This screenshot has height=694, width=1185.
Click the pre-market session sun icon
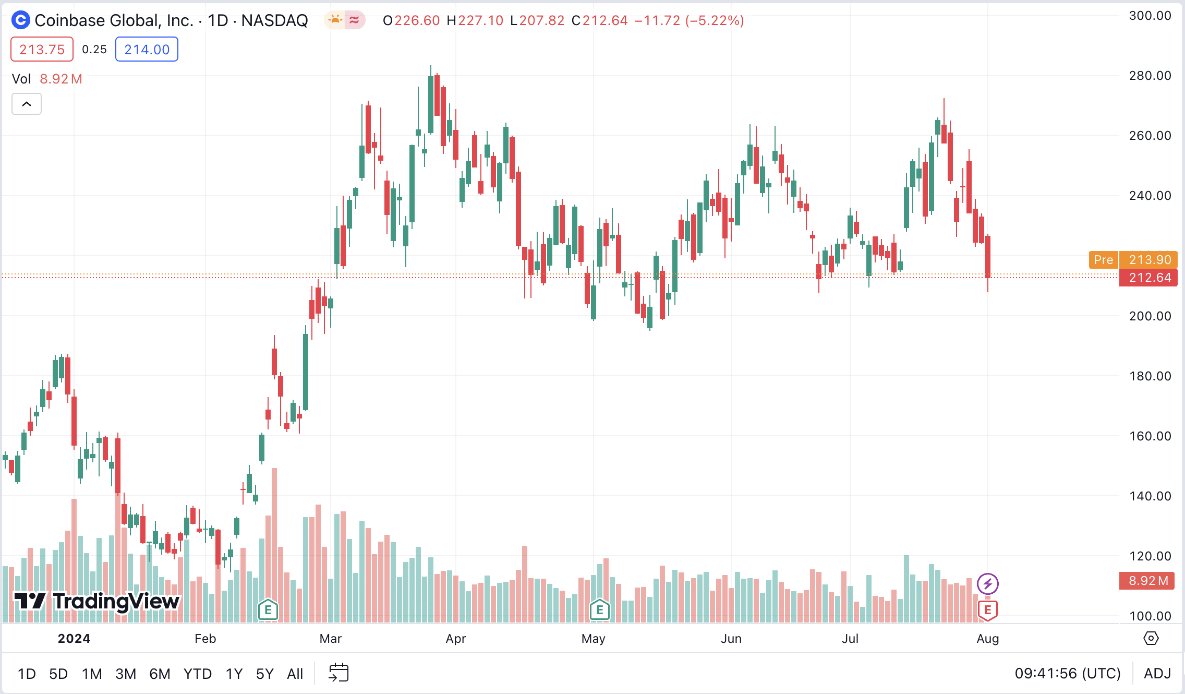[x=335, y=20]
